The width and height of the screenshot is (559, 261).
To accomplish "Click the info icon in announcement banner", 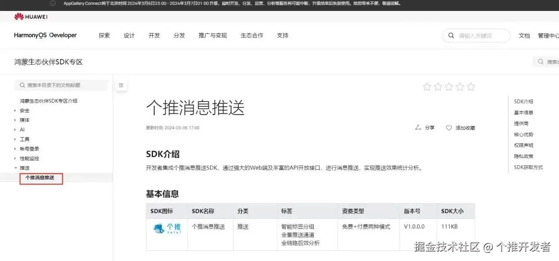I will [x=53, y=3].
